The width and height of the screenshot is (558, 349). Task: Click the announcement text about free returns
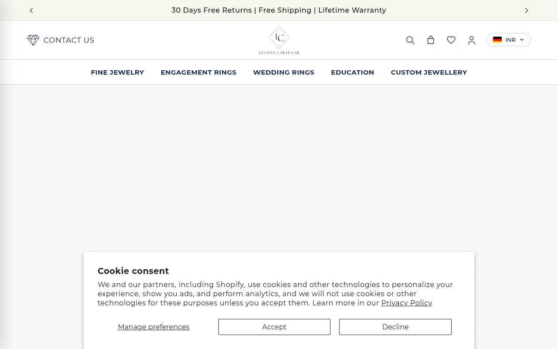click(279, 10)
